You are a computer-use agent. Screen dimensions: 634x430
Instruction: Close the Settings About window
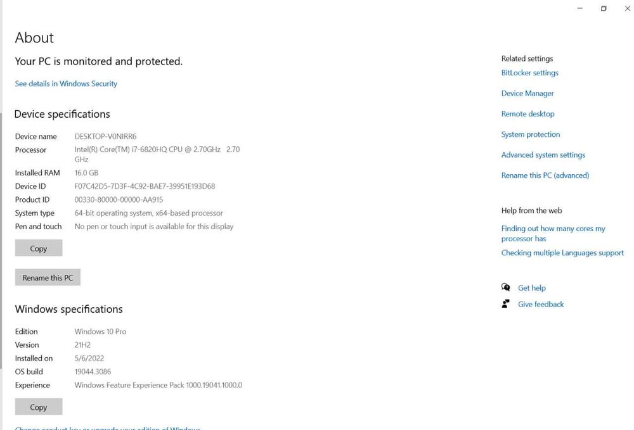(x=627, y=8)
